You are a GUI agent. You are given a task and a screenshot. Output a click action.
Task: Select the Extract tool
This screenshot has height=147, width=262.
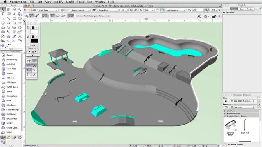(x=9, y=123)
